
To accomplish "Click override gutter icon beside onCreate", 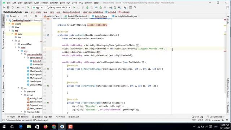I will coord(48,35).
